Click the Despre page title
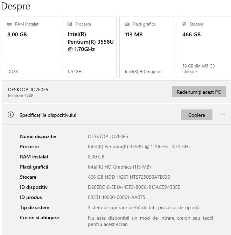 (x=16, y=6)
